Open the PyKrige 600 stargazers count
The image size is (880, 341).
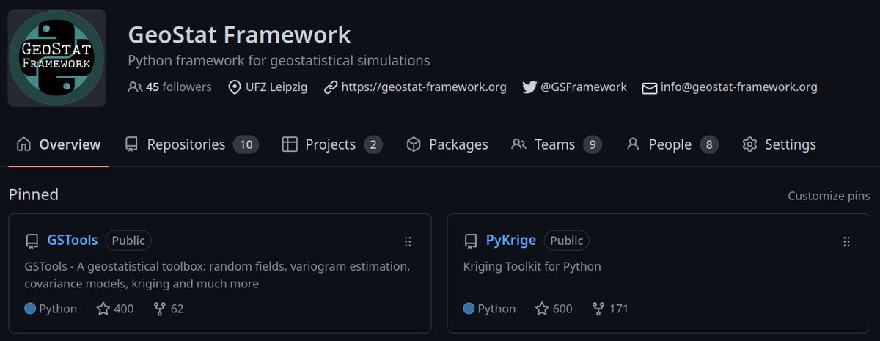tap(562, 309)
